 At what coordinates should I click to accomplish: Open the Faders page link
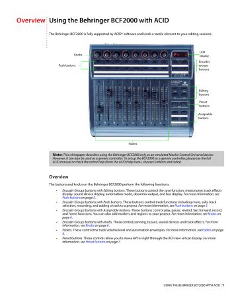point(206,230)
